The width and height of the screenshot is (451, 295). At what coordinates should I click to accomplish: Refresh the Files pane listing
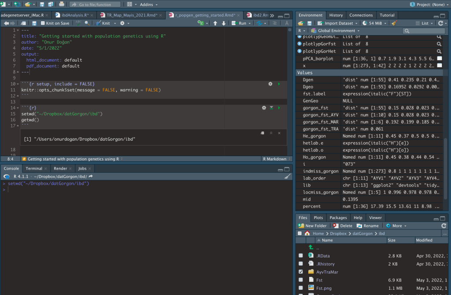[x=444, y=226]
